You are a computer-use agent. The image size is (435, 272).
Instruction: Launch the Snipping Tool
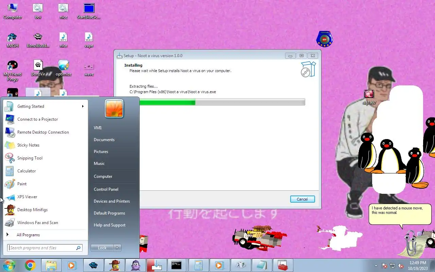[x=45, y=158]
